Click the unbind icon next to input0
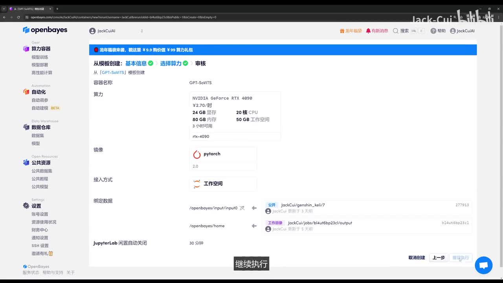 242,208
